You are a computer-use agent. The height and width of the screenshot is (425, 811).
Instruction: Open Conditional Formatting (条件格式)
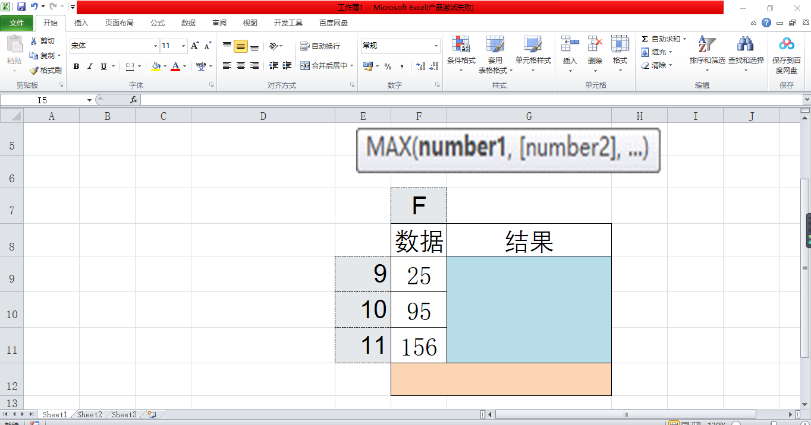pos(461,54)
